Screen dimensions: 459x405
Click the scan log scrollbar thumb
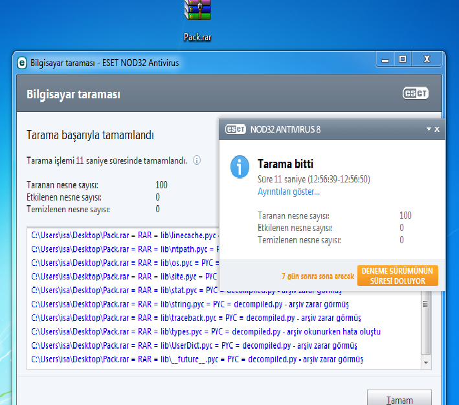[425, 322]
